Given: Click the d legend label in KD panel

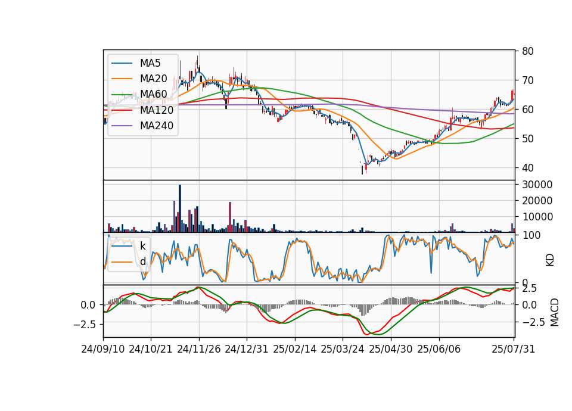Looking at the screenshot, I should tap(142, 261).
